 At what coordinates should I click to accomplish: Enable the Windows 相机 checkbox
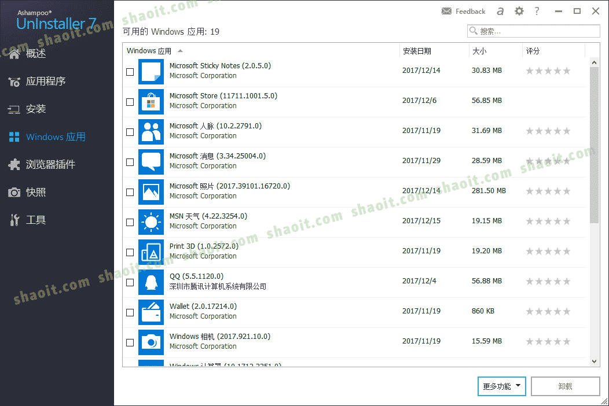click(x=130, y=342)
